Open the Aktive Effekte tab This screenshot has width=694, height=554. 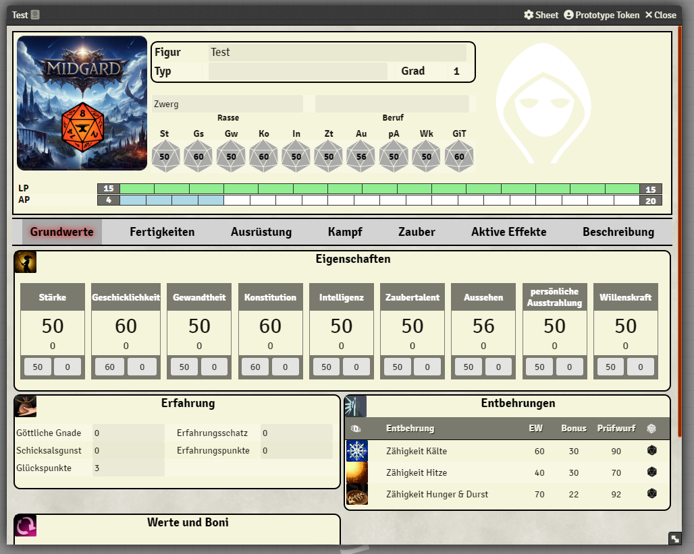coord(508,232)
